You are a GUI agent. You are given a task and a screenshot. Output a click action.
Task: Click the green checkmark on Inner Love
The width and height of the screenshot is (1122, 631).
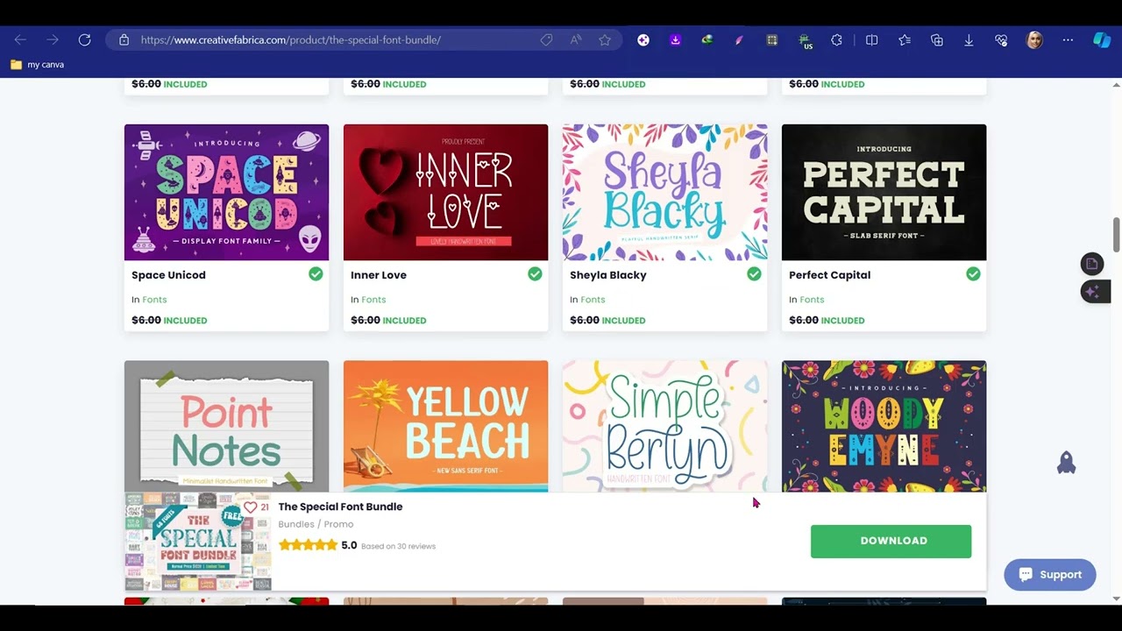[x=535, y=274]
